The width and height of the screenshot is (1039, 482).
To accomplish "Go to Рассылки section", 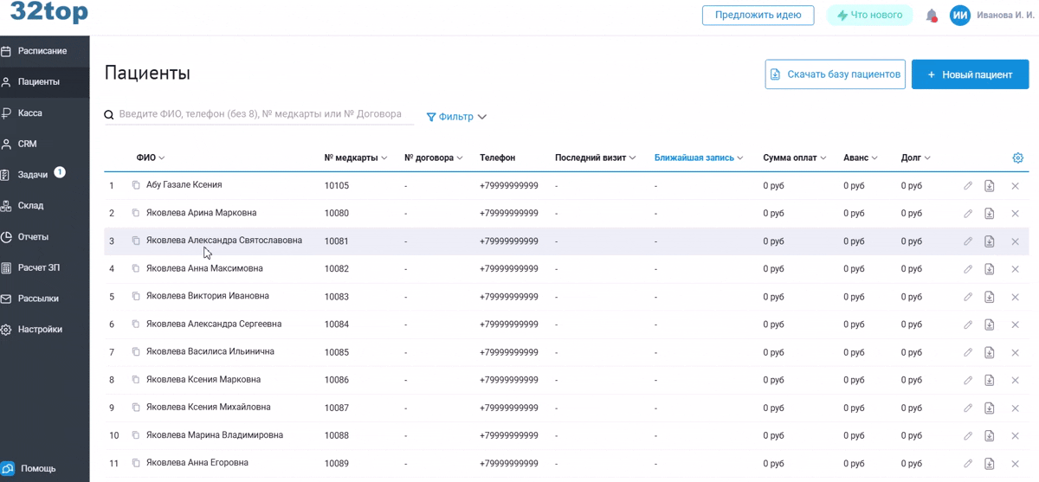I will click(x=44, y=299).
